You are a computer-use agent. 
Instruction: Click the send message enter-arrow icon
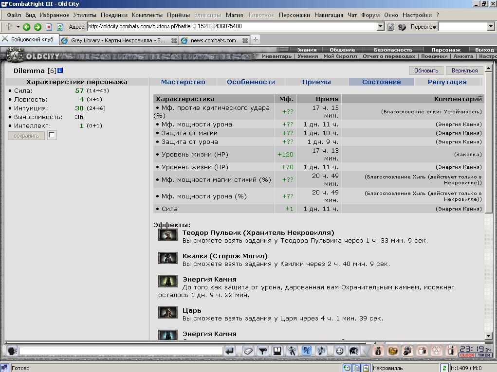tap(230, 351)
